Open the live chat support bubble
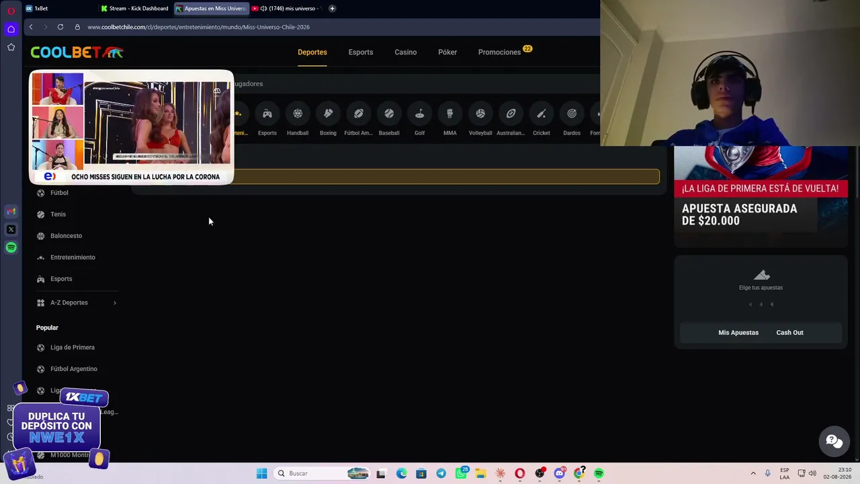860x484 pixels. (834, 442)
